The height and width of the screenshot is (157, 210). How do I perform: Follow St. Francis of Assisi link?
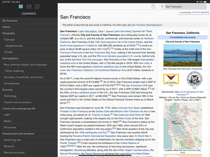[x=99, y=115]
